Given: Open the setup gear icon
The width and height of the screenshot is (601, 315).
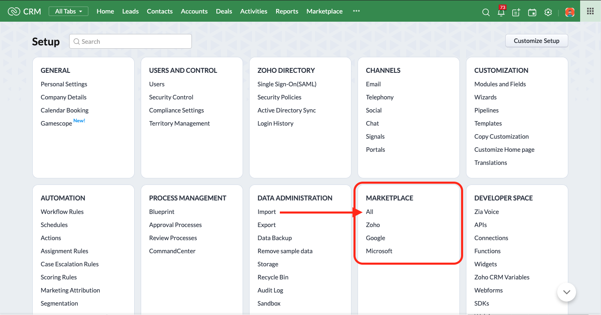Looking at the screenshot, I should click(x=548, y=12).
